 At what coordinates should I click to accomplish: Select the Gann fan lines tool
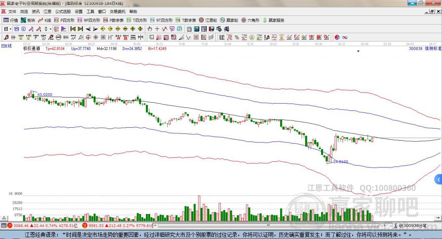tap(158, 38)
